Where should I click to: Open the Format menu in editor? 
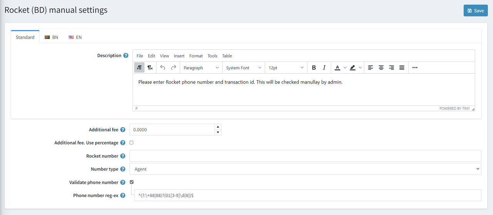tap(196, 56)
